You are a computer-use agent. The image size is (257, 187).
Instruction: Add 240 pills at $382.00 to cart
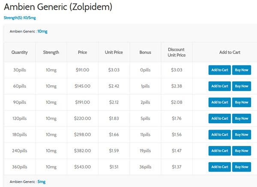pyautogui.click(x=219, y=151)
